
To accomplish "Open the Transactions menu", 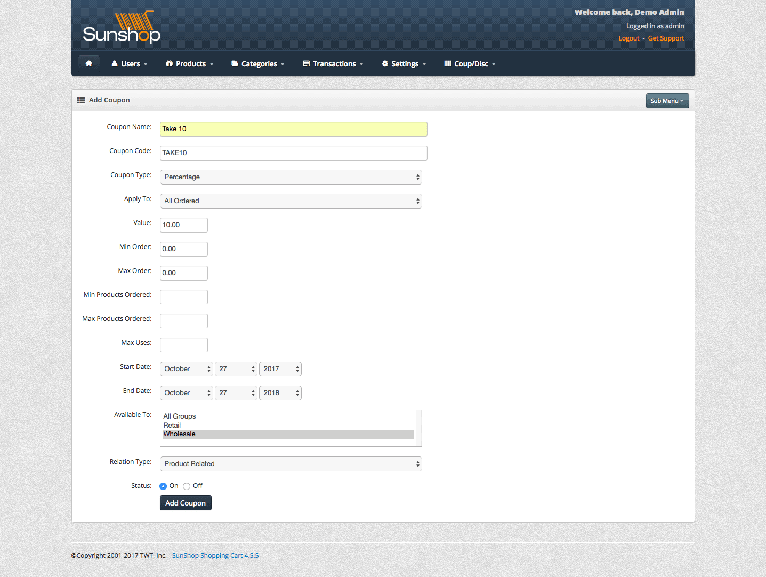I will coord(333,64).
